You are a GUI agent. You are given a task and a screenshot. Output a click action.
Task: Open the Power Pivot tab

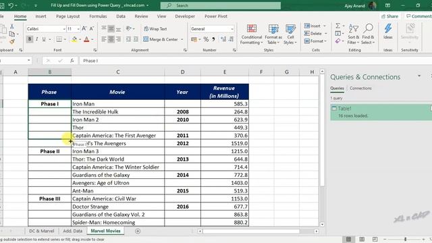pos(216,16)
